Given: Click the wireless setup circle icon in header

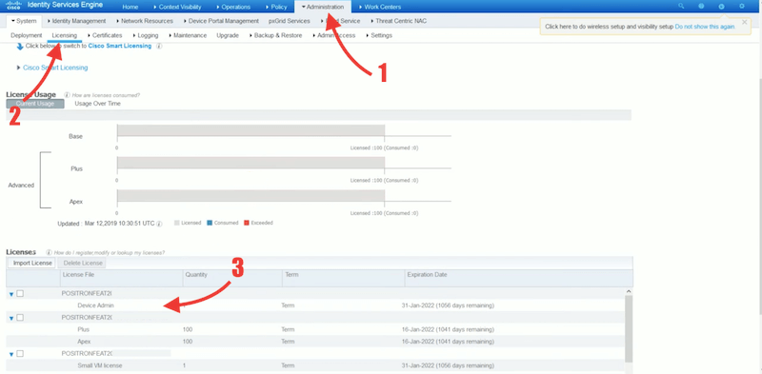Looking at the screenshot, I should coord(722,7).
